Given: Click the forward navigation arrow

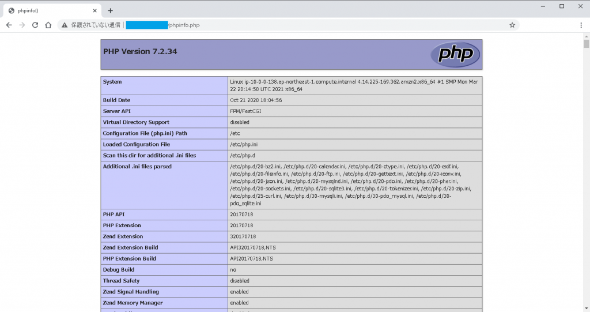Looking at the screenshot, I should click(22, 25).
